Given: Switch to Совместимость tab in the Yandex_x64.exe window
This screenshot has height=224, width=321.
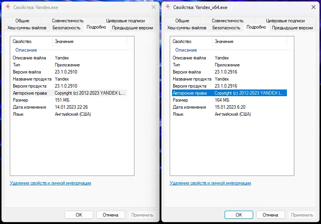Looking at the screenshot, I should (x=227, y=21).
